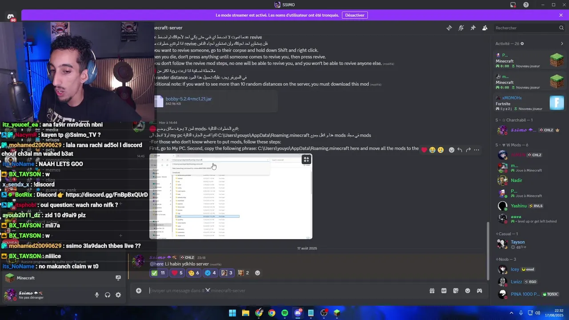Open Minecraft launcher from taskbar

(337, 313)
